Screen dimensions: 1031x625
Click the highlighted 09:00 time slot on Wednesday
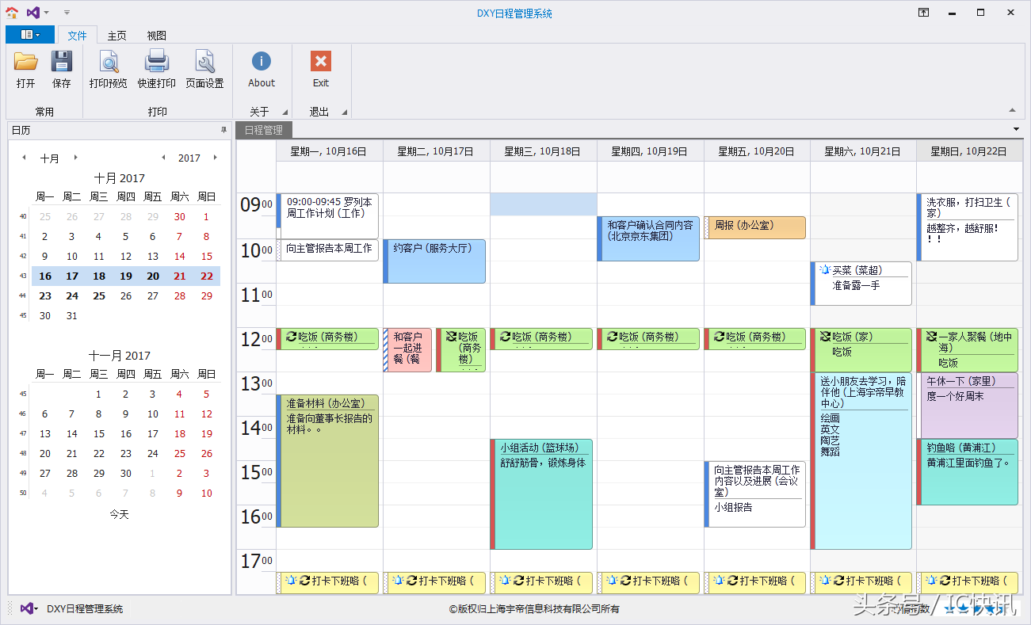[x=543, y=204]
